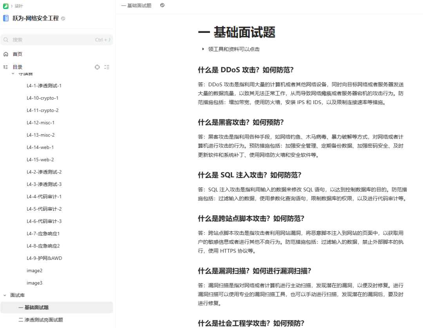Open L4-4-代码审计-1 document
Screen dimensions: 423x328
point(44,197)
